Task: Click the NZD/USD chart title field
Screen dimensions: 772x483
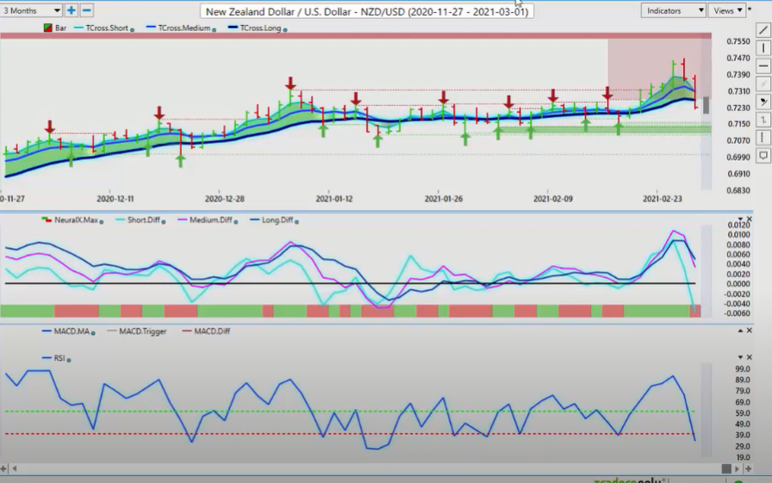Action: pos(367,11)
